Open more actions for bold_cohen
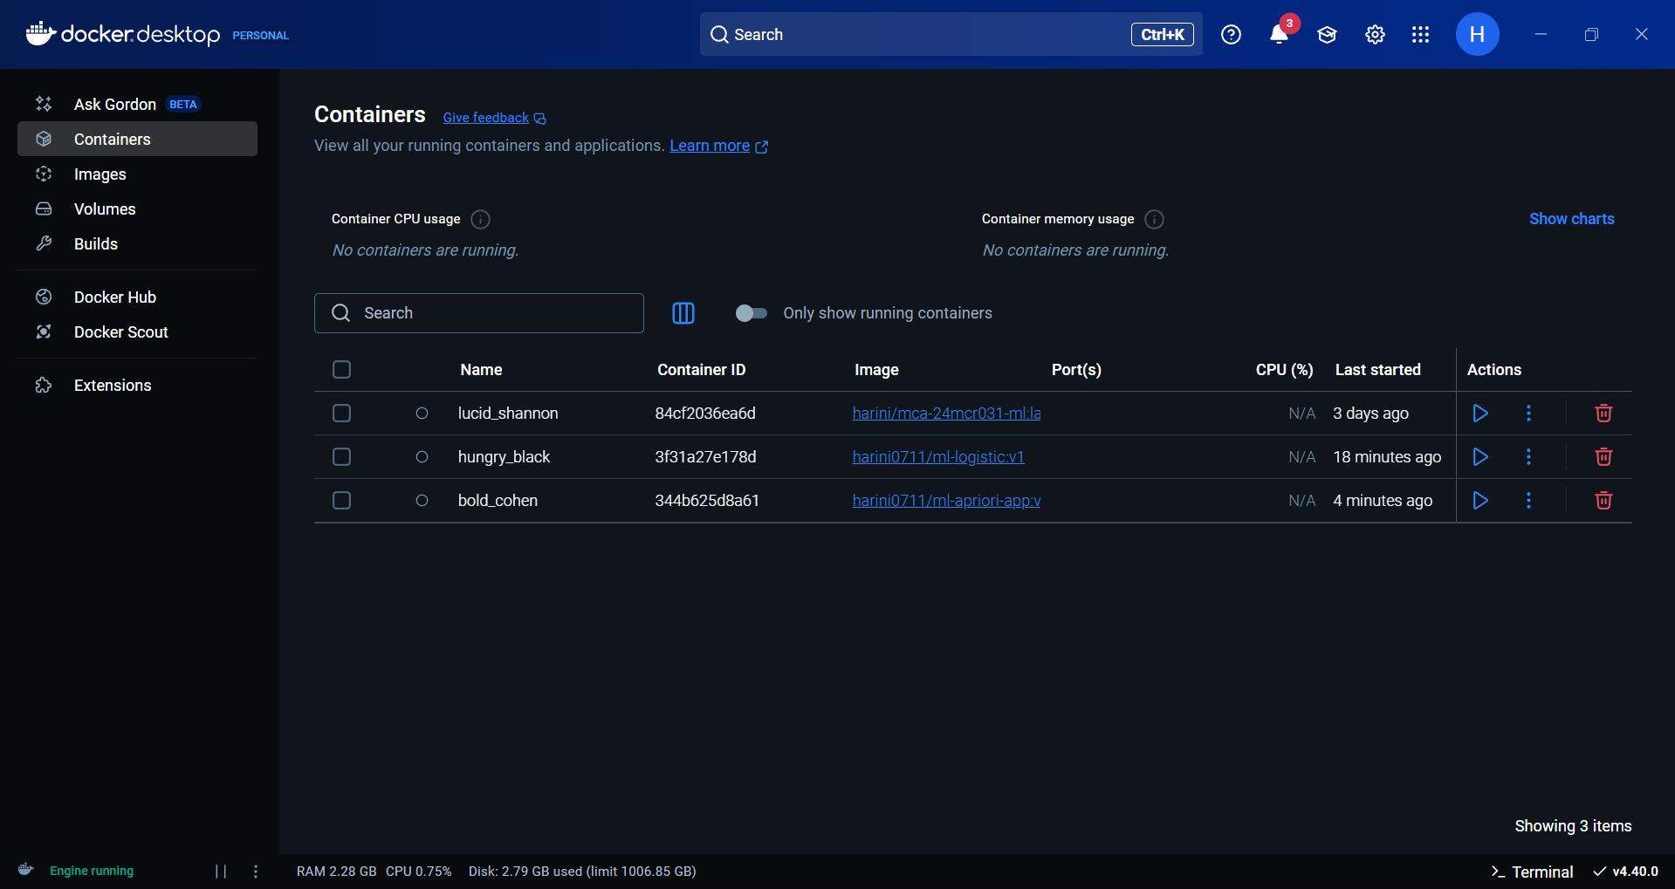The image size is (1675, 889). pos(1528,501)
